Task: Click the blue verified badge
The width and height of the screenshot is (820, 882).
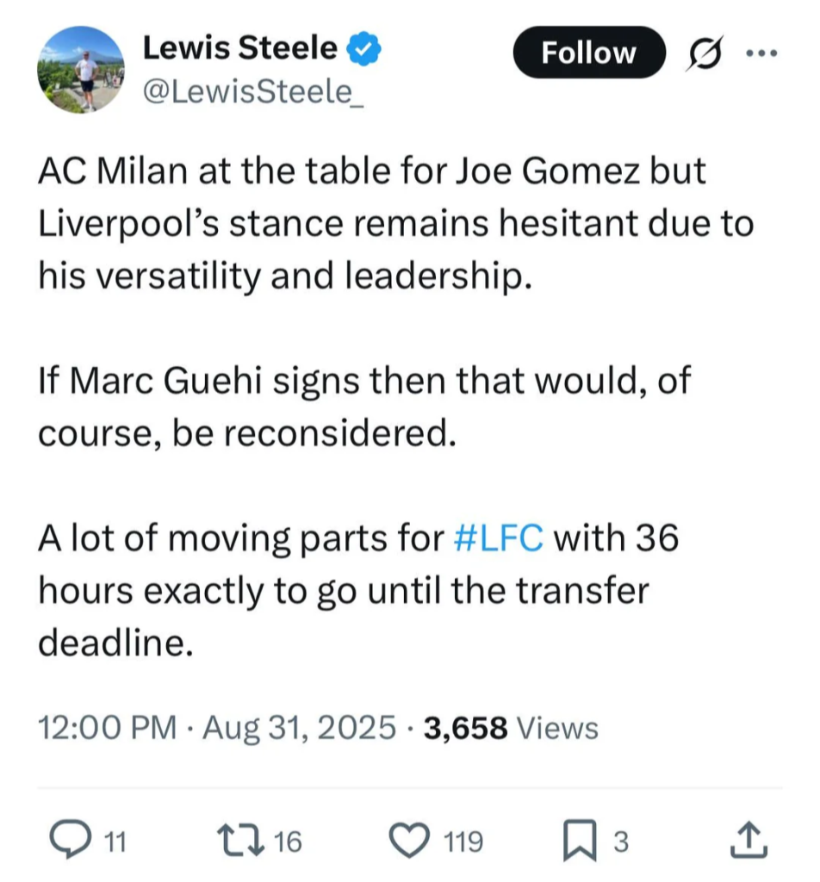Action: 363,50
